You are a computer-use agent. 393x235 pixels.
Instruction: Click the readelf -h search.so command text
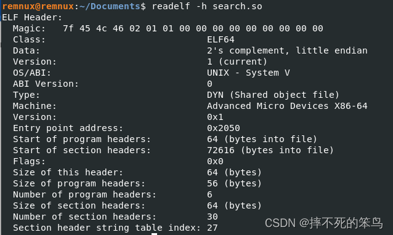point(207,6)
